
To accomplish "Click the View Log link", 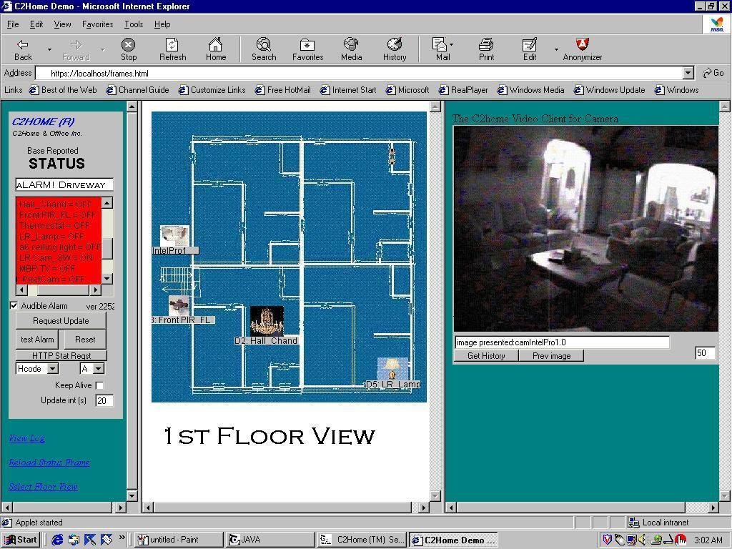I will point(26,438).
